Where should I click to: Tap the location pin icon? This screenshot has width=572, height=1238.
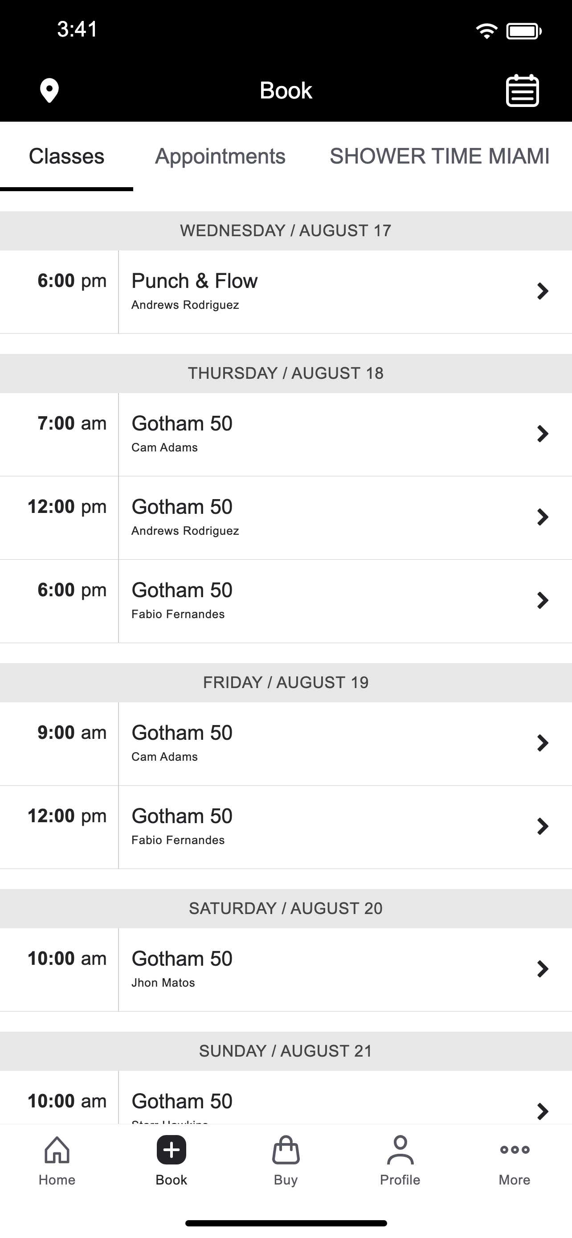[49, 90]
